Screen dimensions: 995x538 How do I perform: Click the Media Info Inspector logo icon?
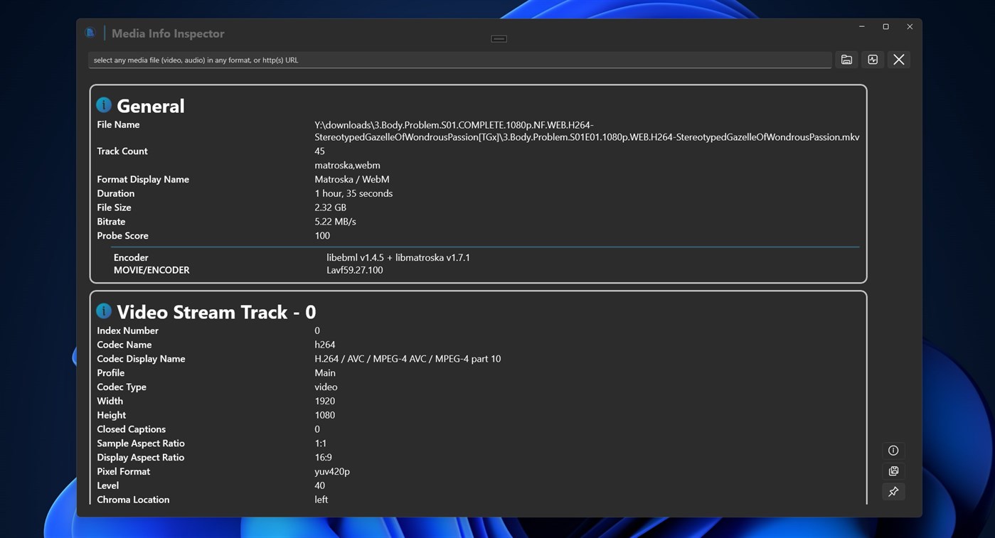coord(90,32)
